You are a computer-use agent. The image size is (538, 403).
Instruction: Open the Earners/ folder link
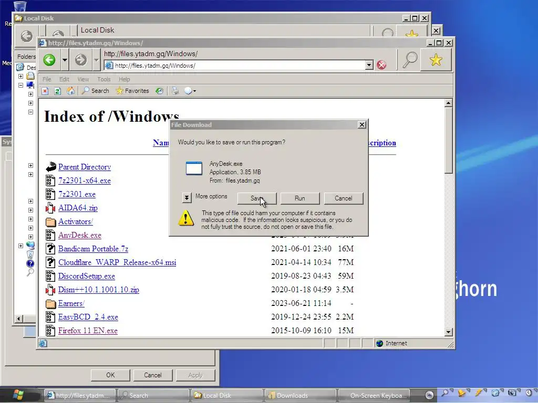coord(71,303)
